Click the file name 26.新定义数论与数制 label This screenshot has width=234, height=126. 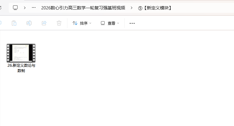[x=21, y=68]
